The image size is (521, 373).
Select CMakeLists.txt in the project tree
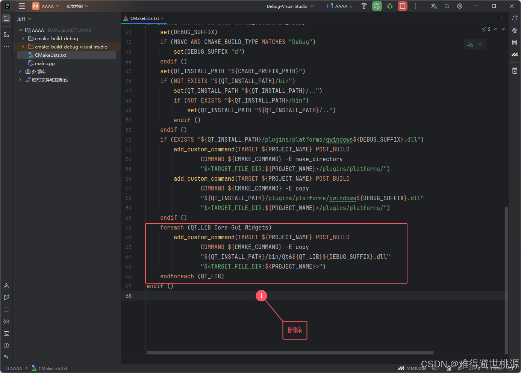67,55
